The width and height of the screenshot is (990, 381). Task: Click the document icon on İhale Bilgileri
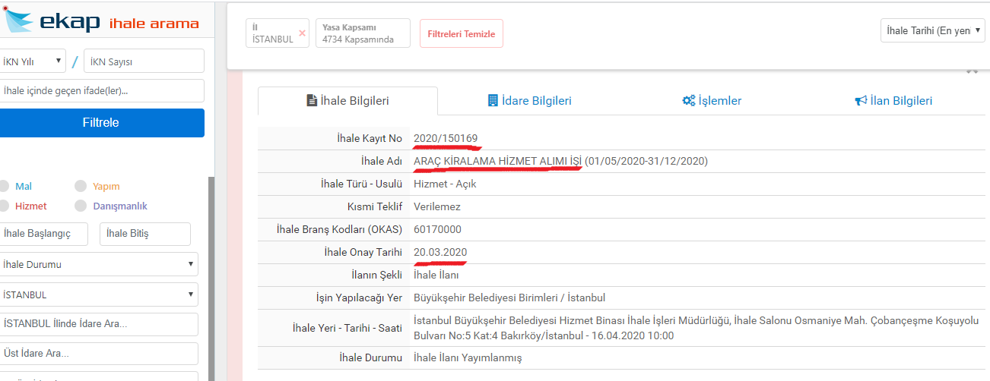(311, 100)
